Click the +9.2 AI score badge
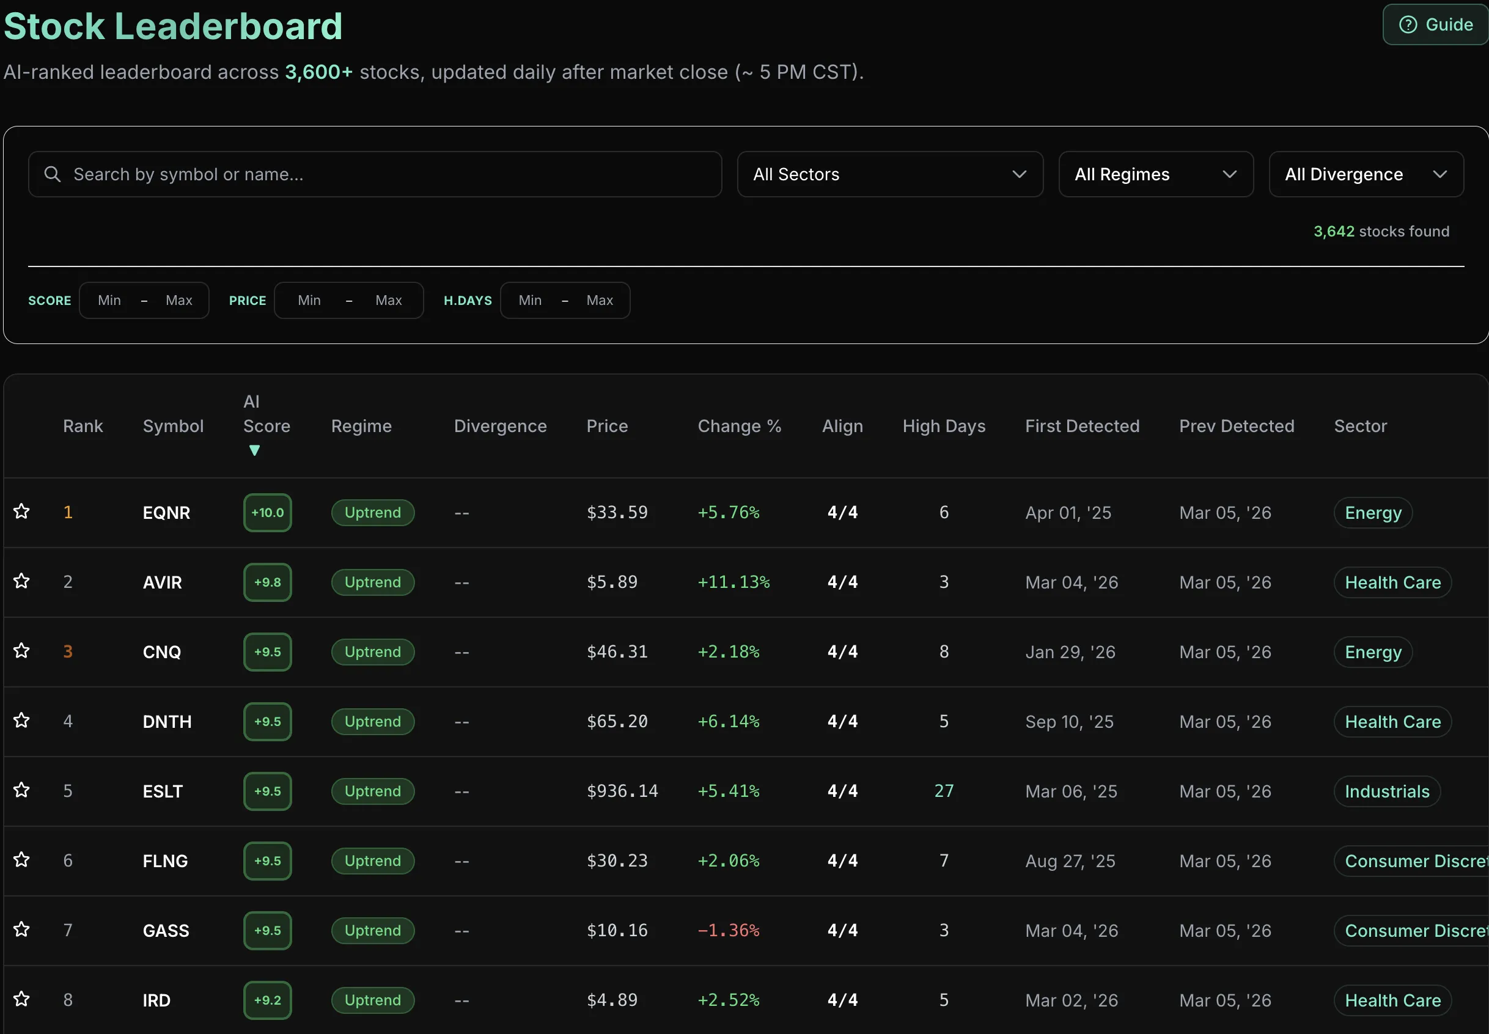 tap(268, 1000)
